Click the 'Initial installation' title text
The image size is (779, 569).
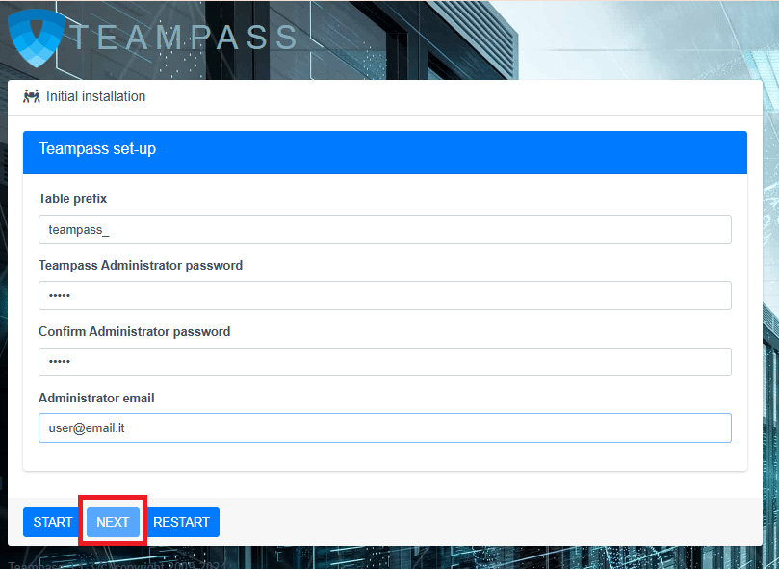pyautogui.click(x=96, y=96)
